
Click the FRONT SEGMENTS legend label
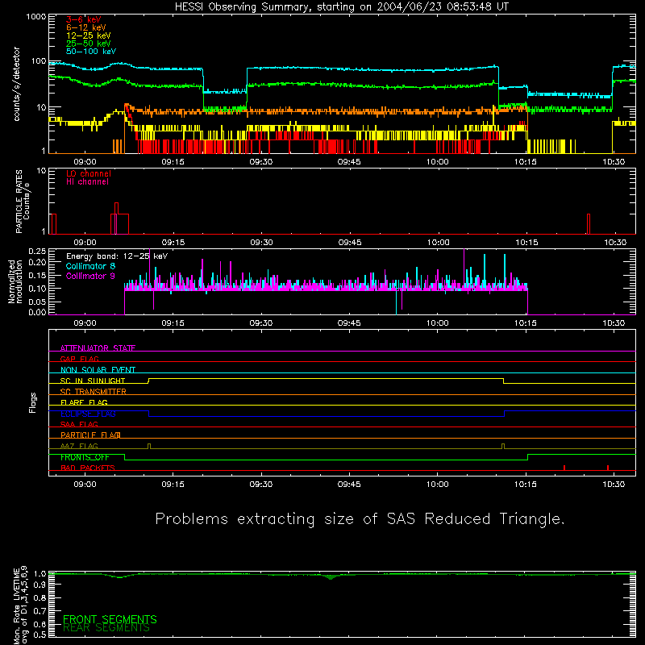tap(110, 619)
